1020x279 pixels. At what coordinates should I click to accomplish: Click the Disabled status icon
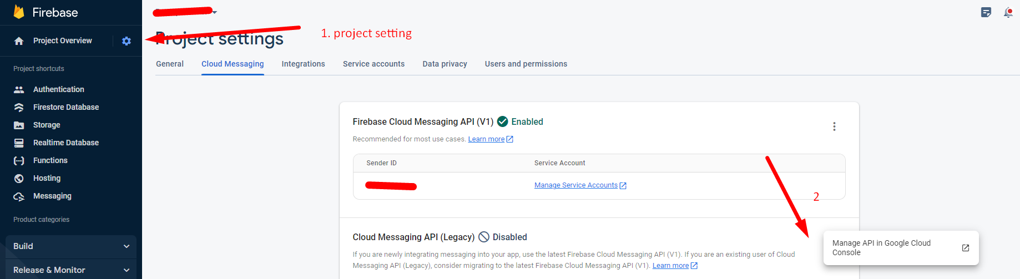[x=484, y=237]
